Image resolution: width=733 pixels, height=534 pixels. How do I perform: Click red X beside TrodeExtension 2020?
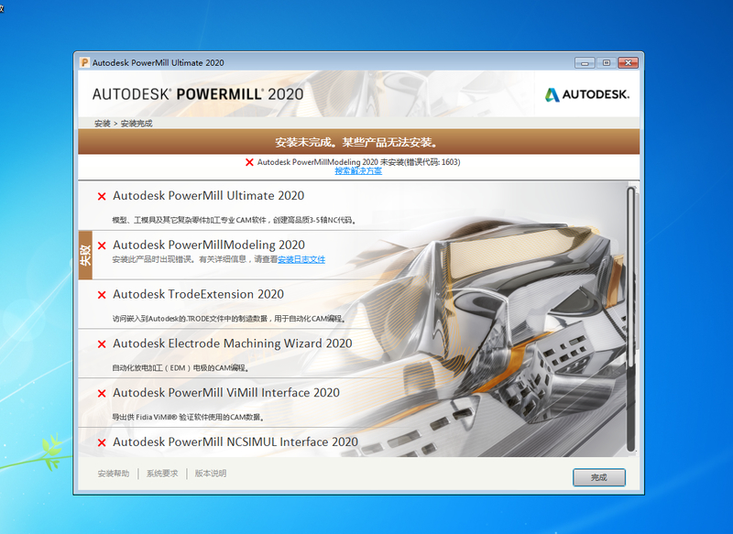point(102,295)
